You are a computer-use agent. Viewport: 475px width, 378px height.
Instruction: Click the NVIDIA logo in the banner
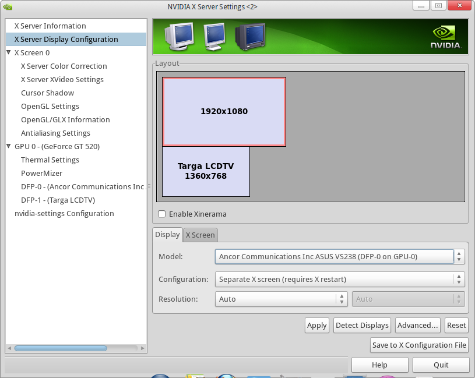pyautogui.click(x=445, y=37)
